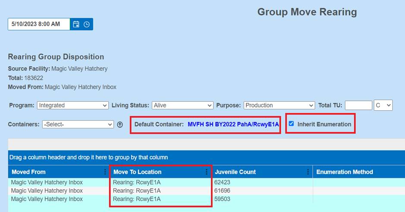Viewport: 405px width, 212px height.
Task: Sort by Move To Location header
Action: point(137,172)
